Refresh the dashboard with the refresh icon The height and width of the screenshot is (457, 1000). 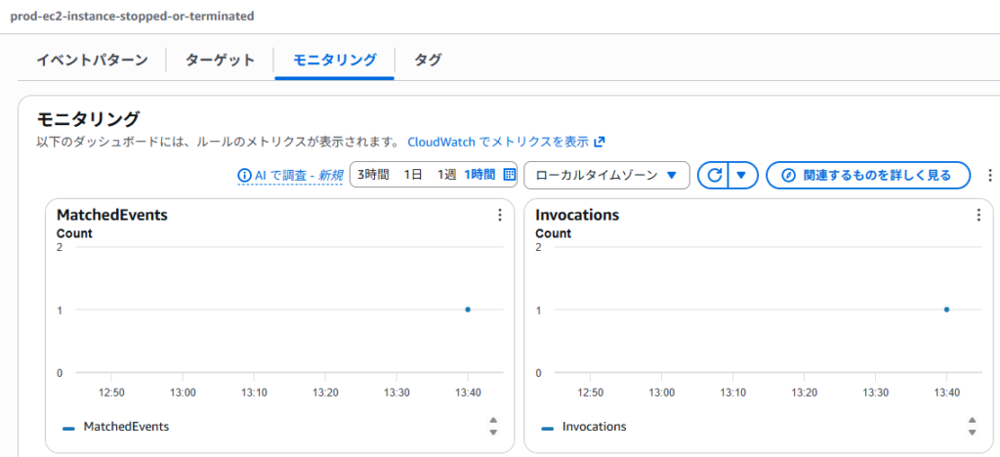(714, 175)
